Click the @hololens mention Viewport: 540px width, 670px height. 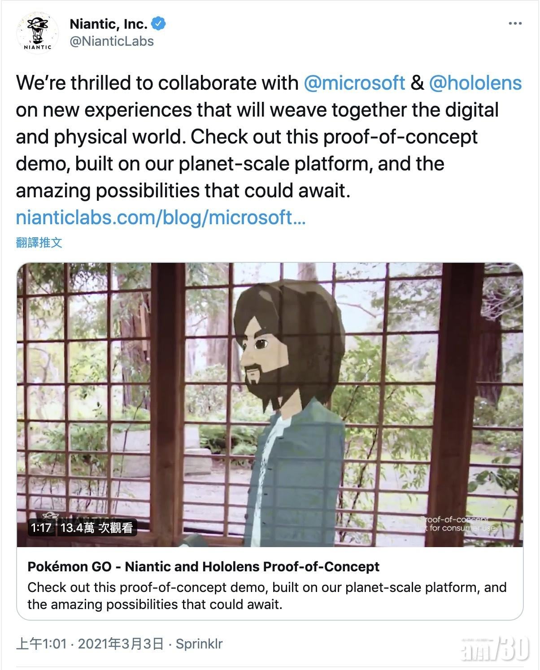(x=477, y=83)
